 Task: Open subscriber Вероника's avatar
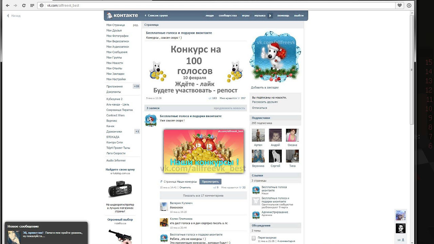click(x=258, y=156)
